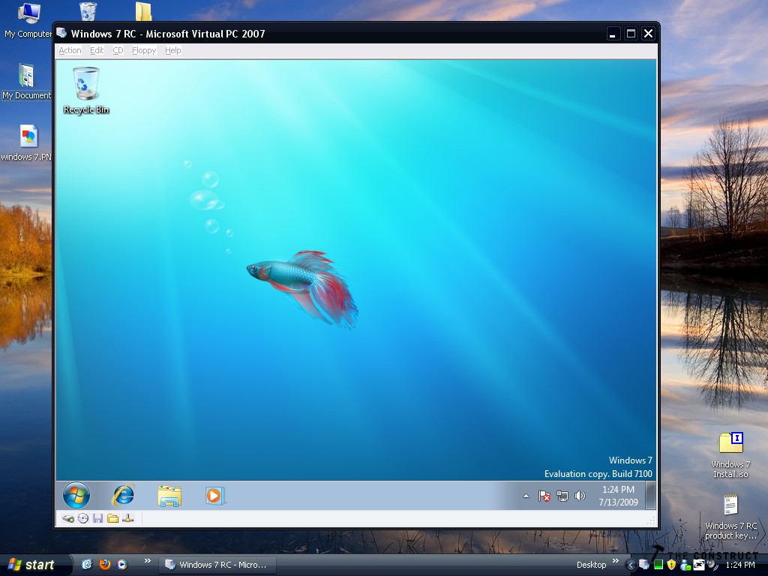Select the My Computer desktop icon

tap(28, 20)
